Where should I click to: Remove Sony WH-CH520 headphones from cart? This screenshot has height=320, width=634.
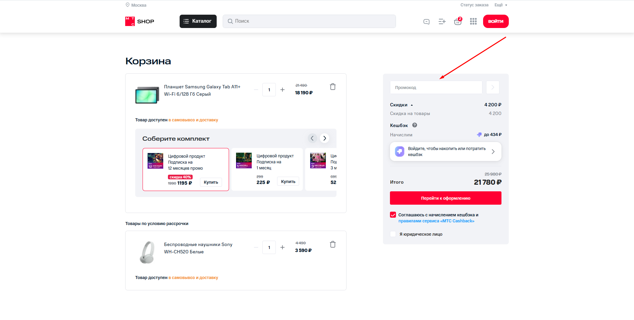333,244
